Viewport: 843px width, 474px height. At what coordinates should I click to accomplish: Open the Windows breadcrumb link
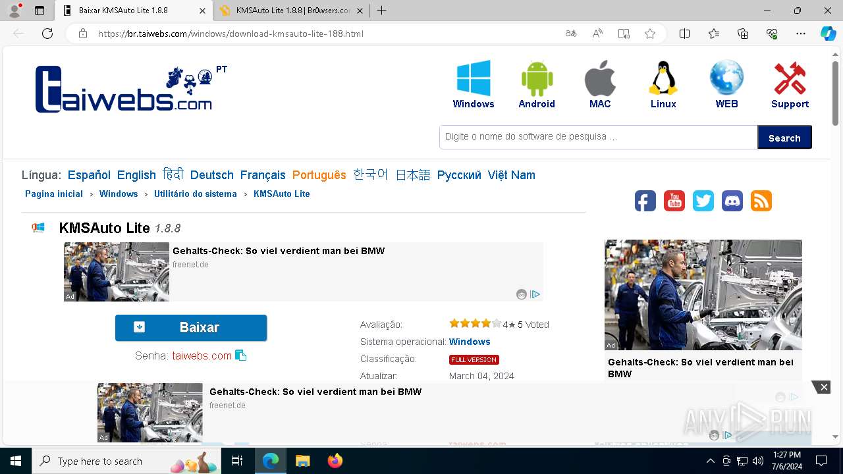click(119, 194)
